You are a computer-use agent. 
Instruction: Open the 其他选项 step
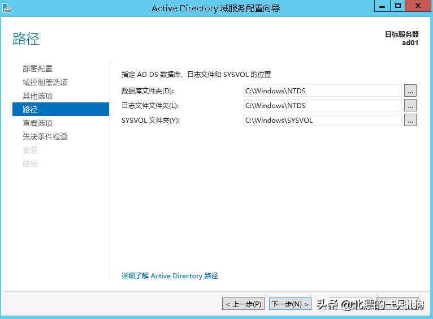tap(37, 96)
